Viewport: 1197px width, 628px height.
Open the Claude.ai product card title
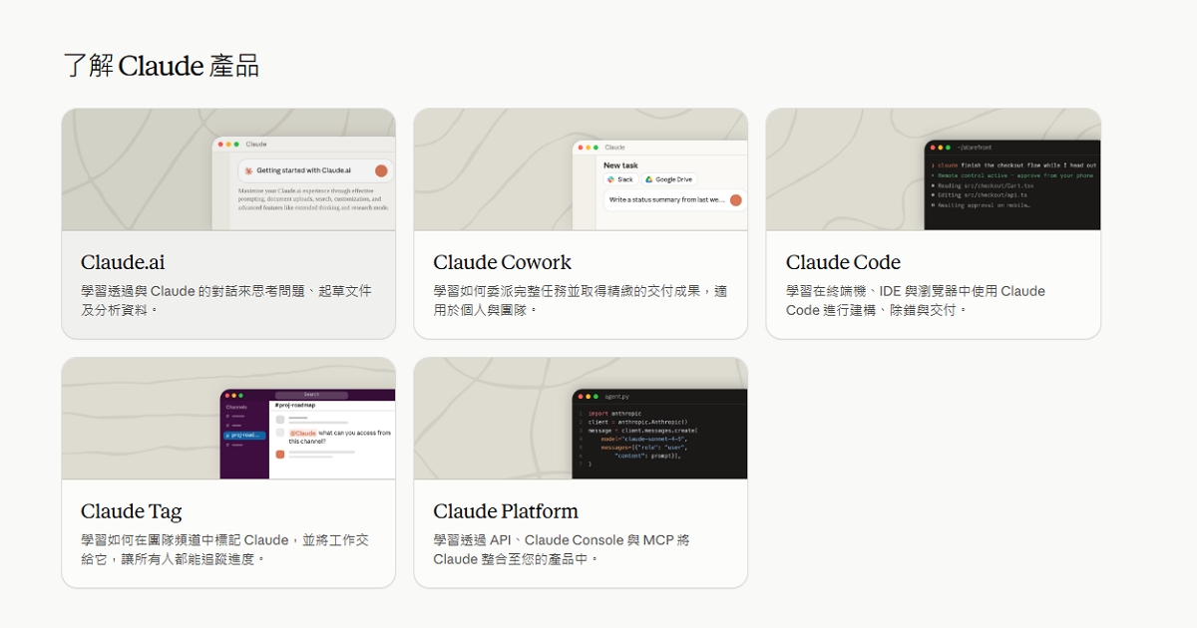(123, 262)
